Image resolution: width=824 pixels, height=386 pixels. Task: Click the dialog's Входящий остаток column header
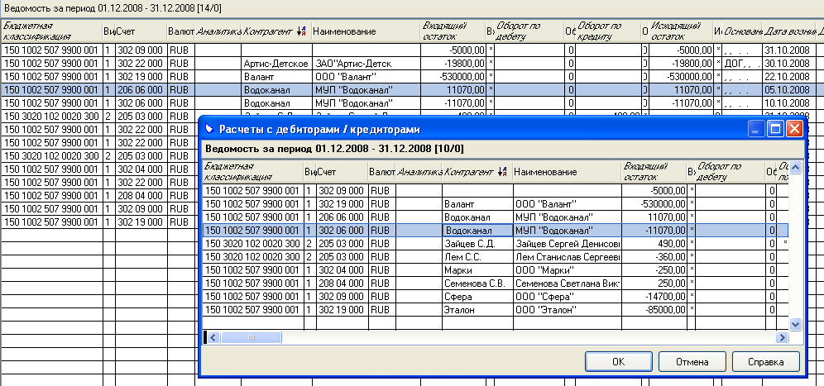(654, 172)
